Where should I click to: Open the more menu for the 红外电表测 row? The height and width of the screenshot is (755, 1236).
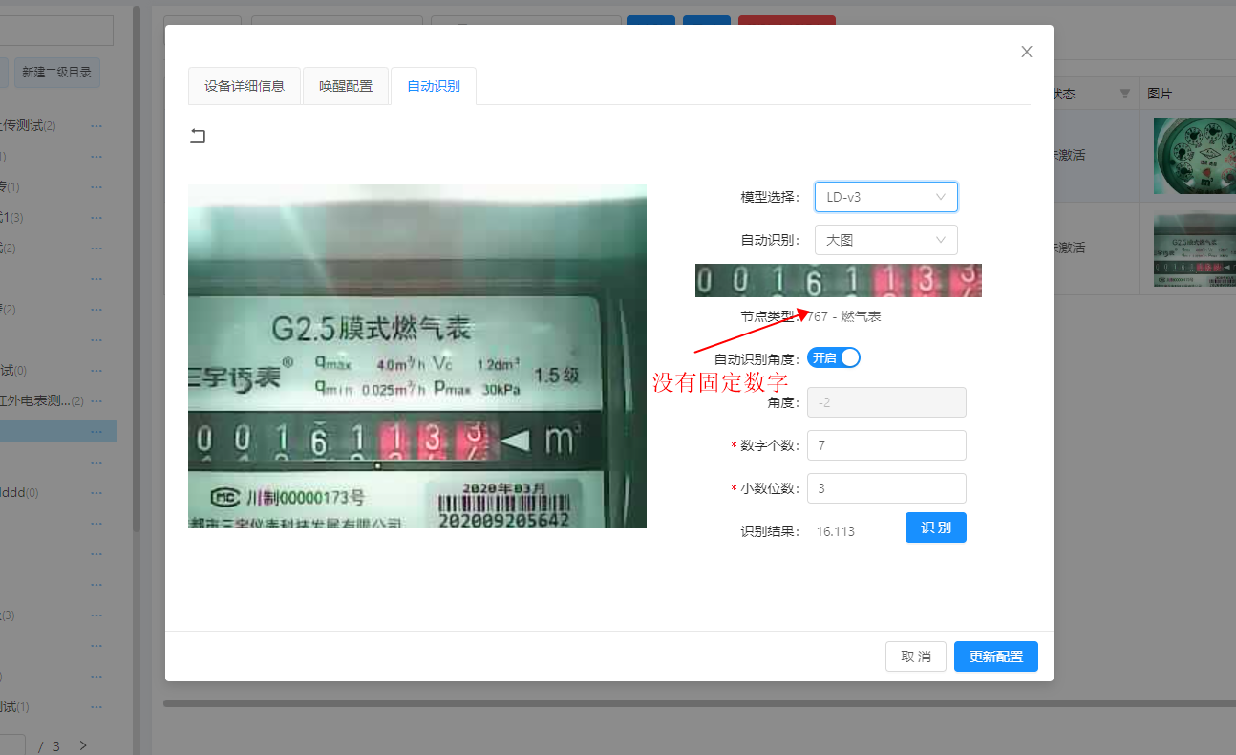pos(96,401)
